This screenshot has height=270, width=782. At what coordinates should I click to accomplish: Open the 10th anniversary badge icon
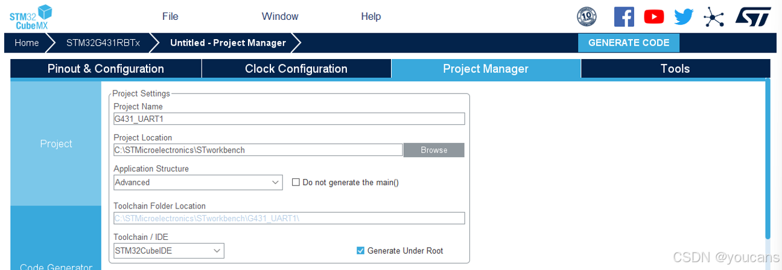point(587,17)
